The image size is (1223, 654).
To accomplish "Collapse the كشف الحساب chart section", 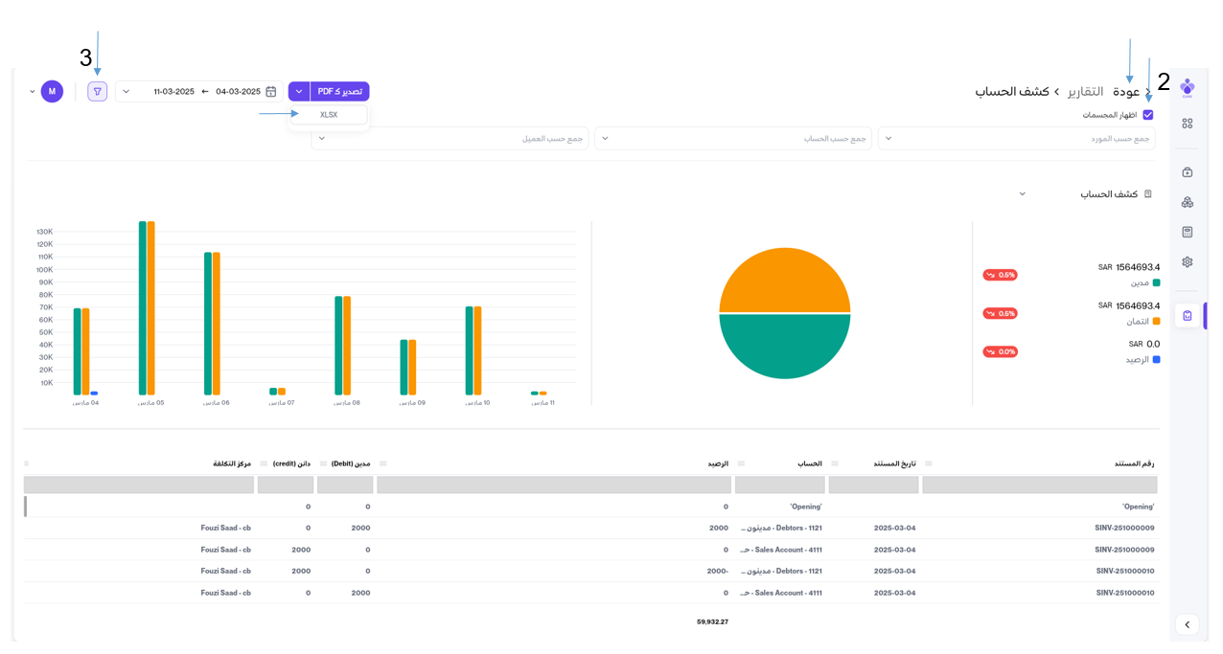I will point(1022,194).
